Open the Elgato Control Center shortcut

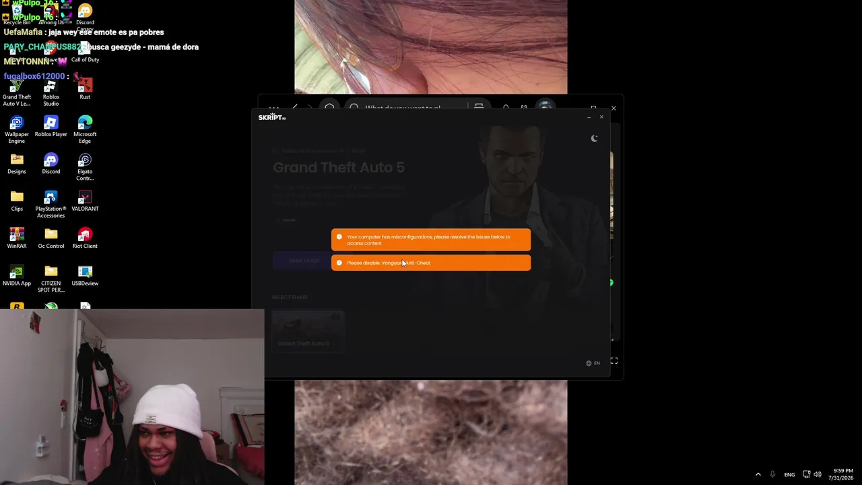85,167
